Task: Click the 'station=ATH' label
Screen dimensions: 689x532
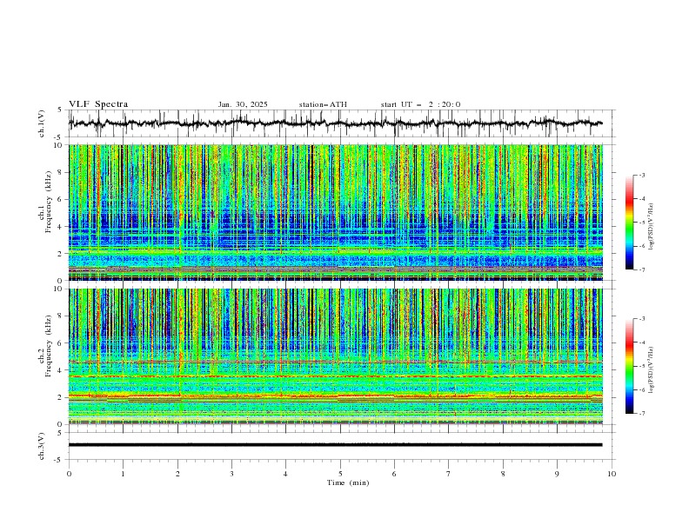Action: coord(323,104)
